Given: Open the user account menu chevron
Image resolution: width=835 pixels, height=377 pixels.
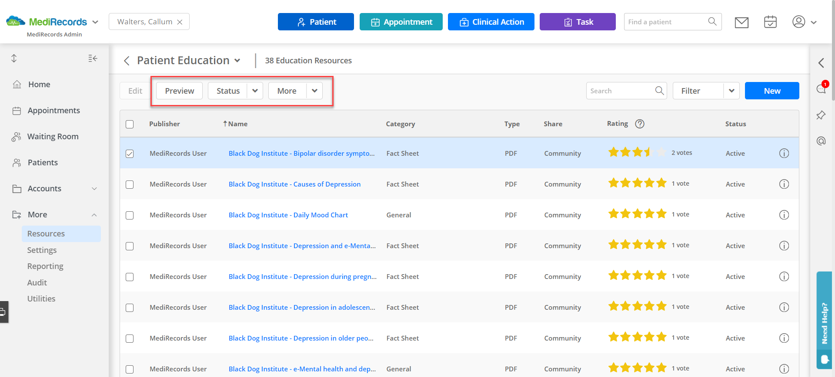Looking at the screenshot, I should tap(814, 22).
